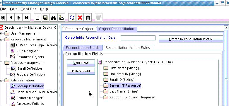Screen dimensions: 229x106
Task: Select the First Name [String] row text
Action: click(124, 68)
